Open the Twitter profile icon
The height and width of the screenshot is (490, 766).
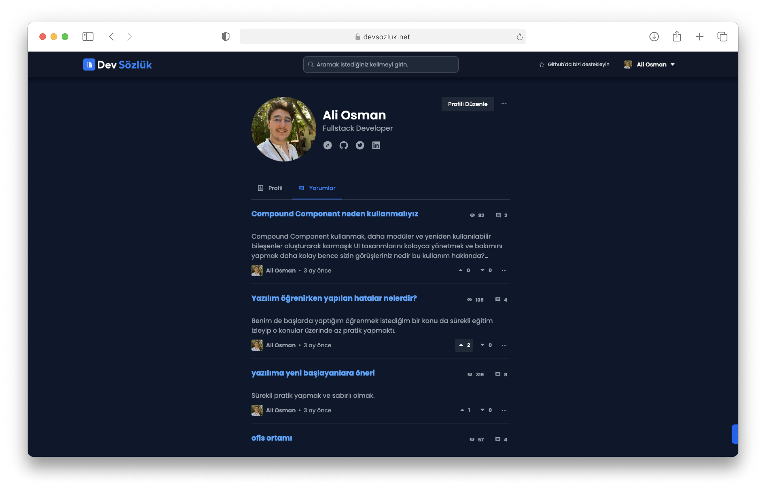pyautogui.click(x=360, y=146)
